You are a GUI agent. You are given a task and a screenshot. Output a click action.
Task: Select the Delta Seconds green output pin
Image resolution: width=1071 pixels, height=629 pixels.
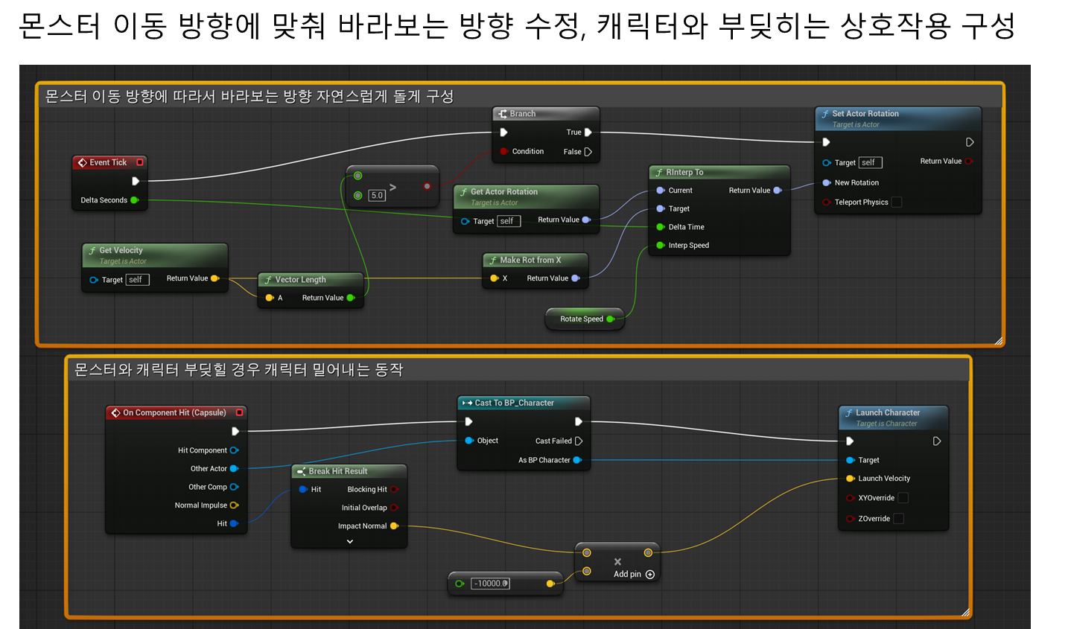coord(135,200)
